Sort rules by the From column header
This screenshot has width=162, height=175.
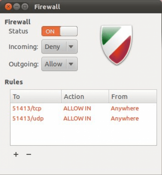coord(133,96)
